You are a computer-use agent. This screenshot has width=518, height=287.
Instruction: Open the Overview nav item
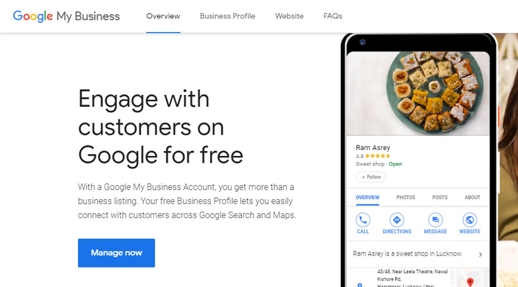[163, 16]
